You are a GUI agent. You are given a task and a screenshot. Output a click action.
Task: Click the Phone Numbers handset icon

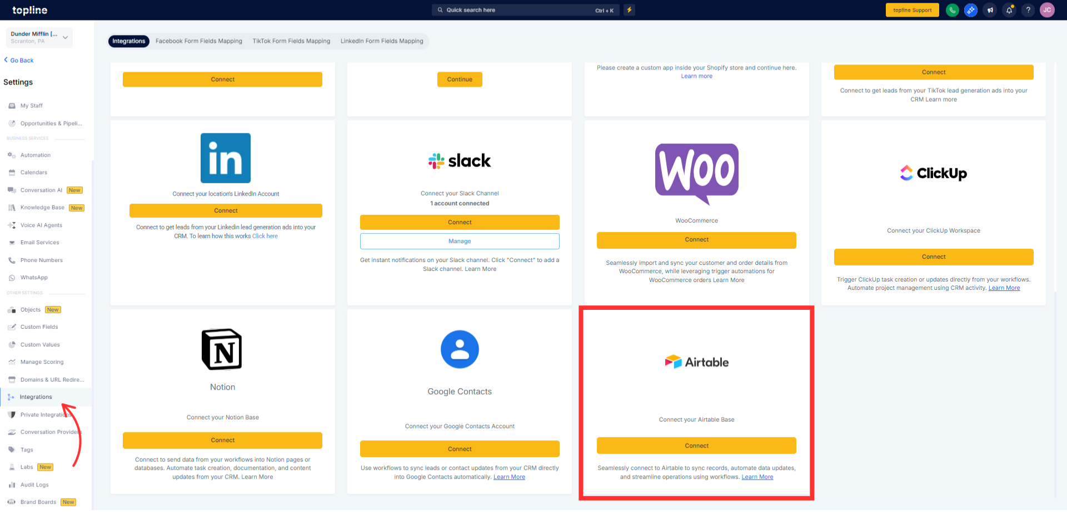coord(12,260)
